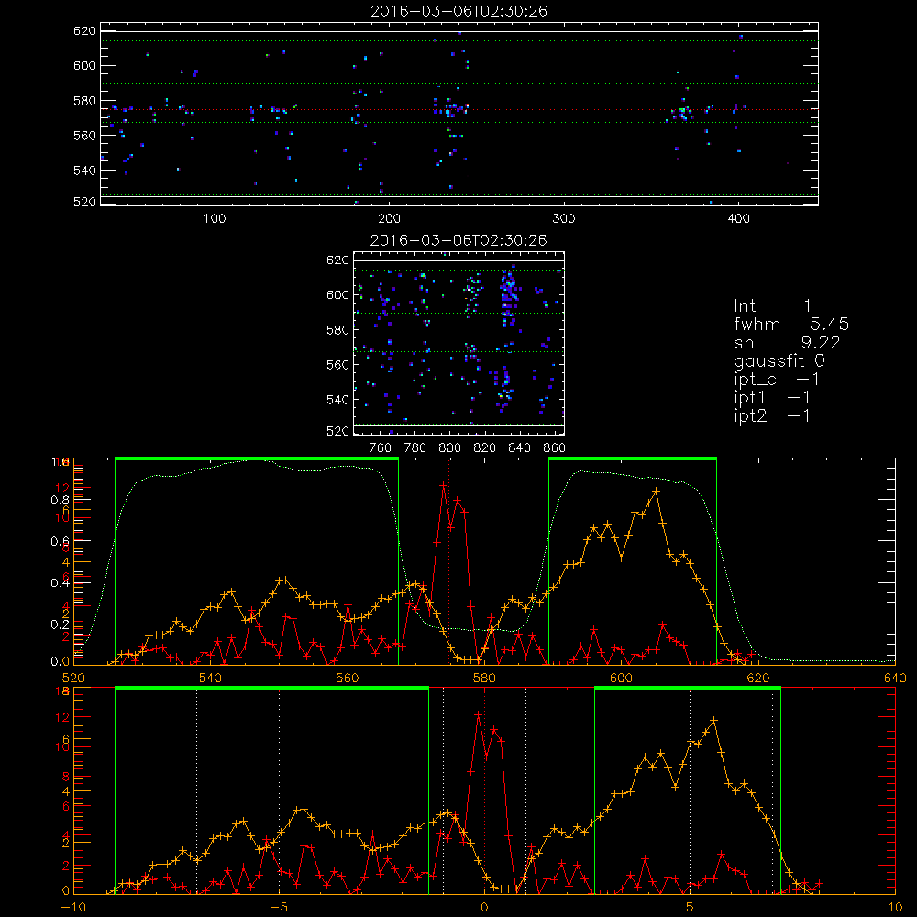Click white y-axis label 0.4 on the profile plot
Image resolution: width=917 pixels, height=917 pixels.
point(60,582)
